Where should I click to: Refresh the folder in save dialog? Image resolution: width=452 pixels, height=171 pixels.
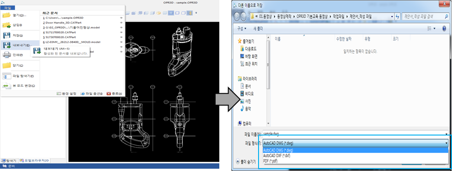tap(398, 17)
